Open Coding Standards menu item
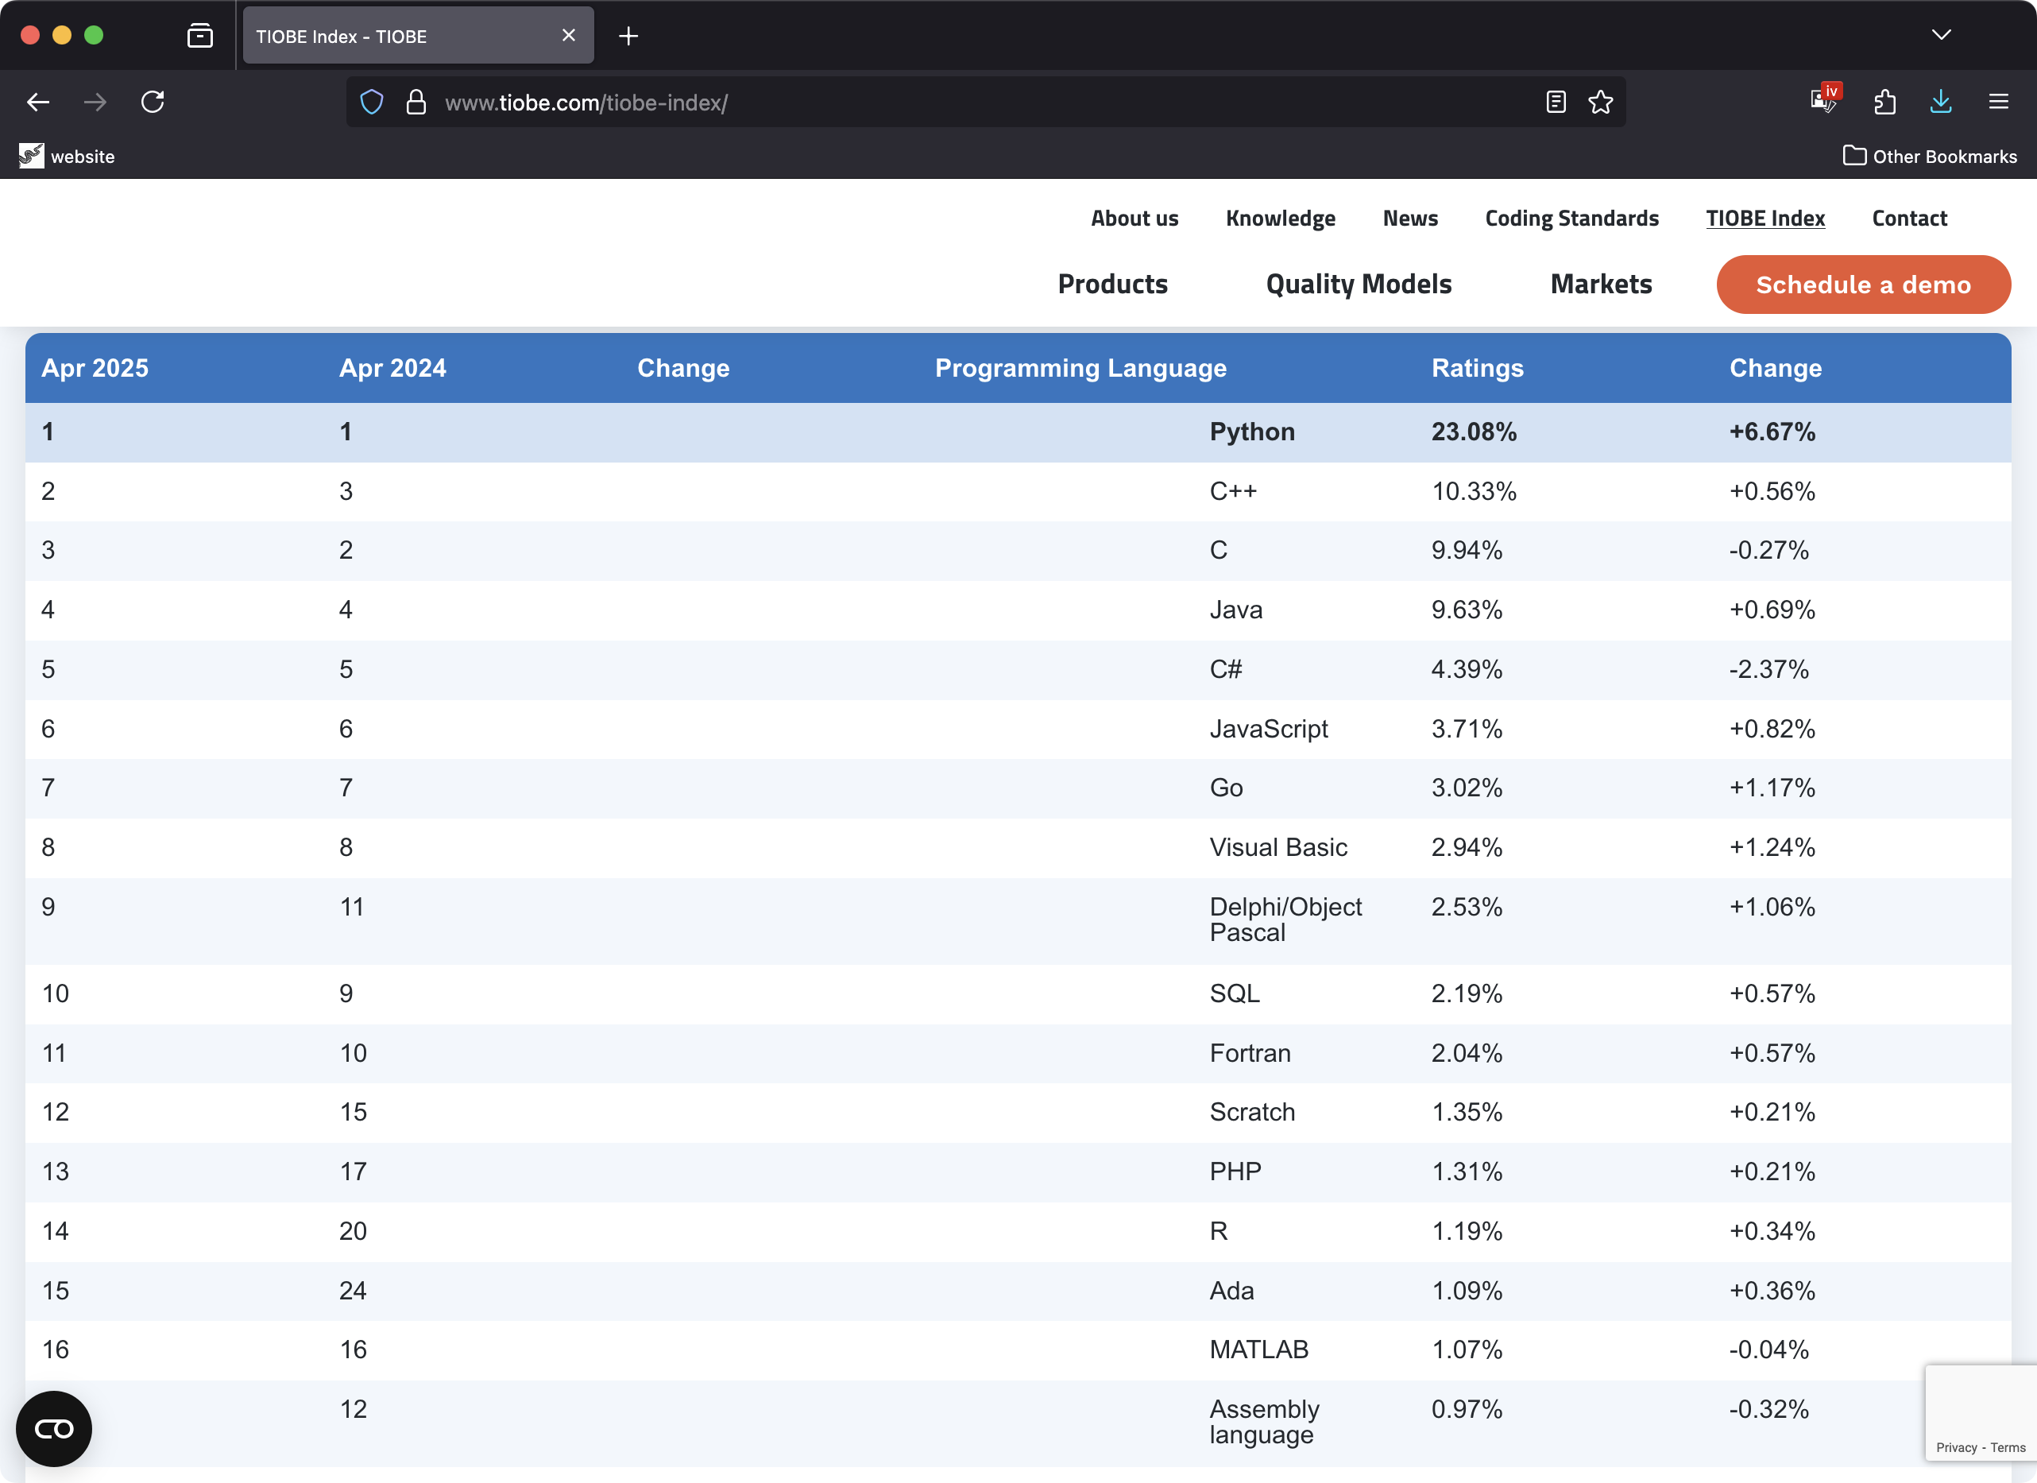This screenshot has height=1483, width=2037. pos(1571,219)
